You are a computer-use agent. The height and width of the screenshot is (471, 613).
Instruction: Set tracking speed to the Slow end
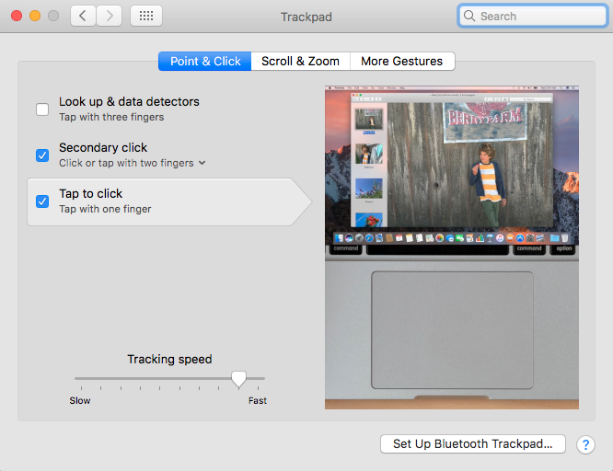pyautogui.click(x=76, y=378)
